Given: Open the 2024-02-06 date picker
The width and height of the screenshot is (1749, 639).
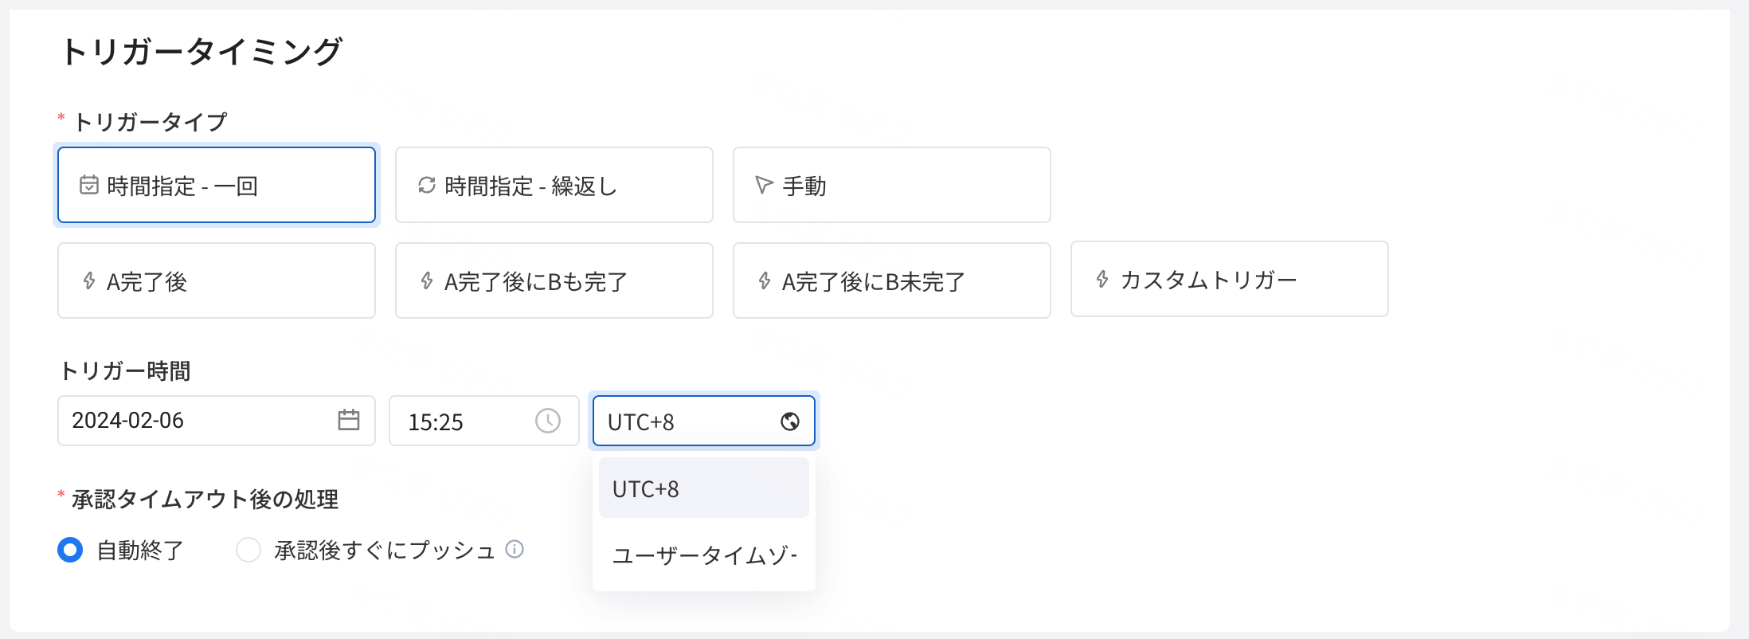Looking at the screenshot, I should (x=217, y=421).
